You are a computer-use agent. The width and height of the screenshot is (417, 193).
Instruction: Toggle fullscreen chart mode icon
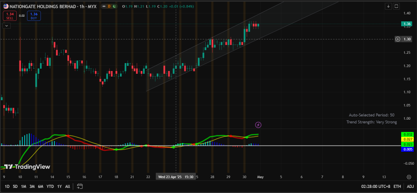396,6
